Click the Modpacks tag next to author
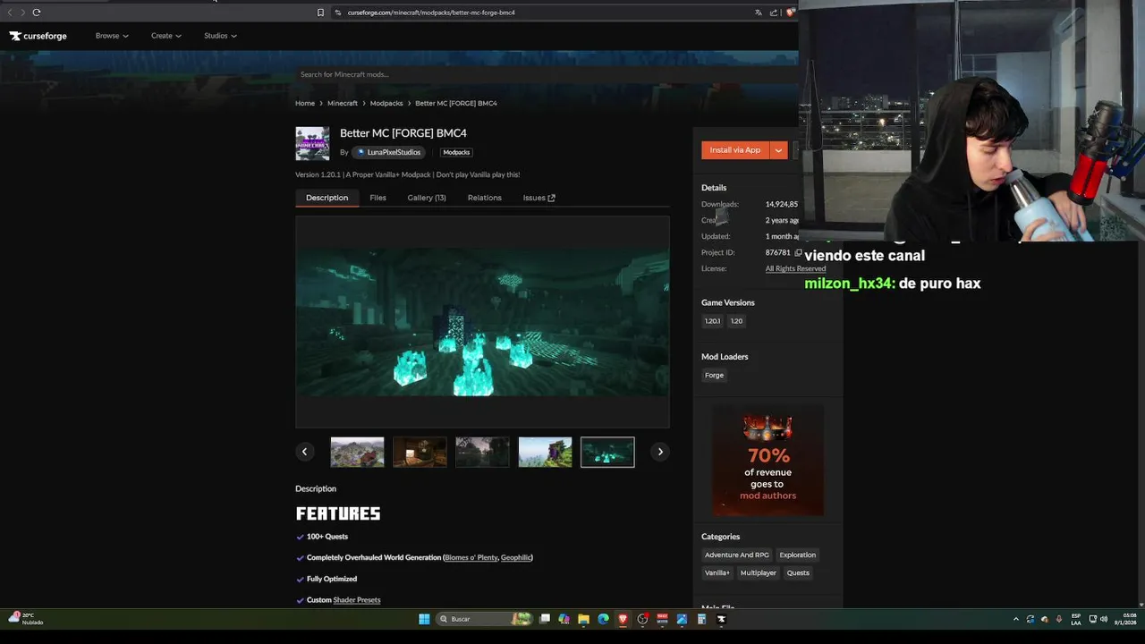Screen dimensions: 1145x644 click(x=456, y=152)
